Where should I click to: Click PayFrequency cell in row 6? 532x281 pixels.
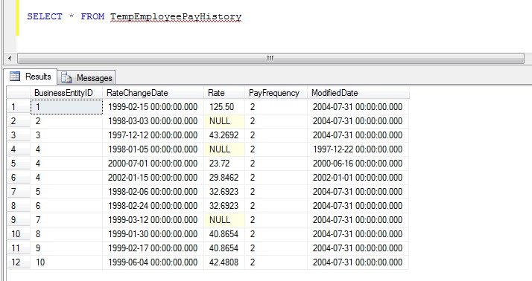tap(276, 178)
